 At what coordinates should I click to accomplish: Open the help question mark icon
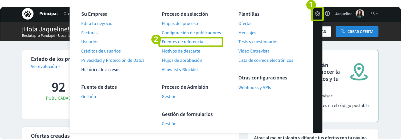328,14
